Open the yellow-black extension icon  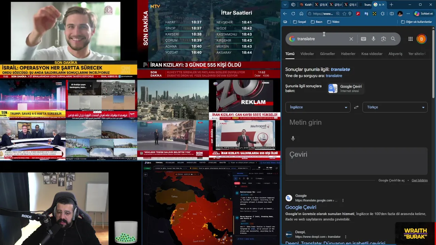(x=374, y=14)
